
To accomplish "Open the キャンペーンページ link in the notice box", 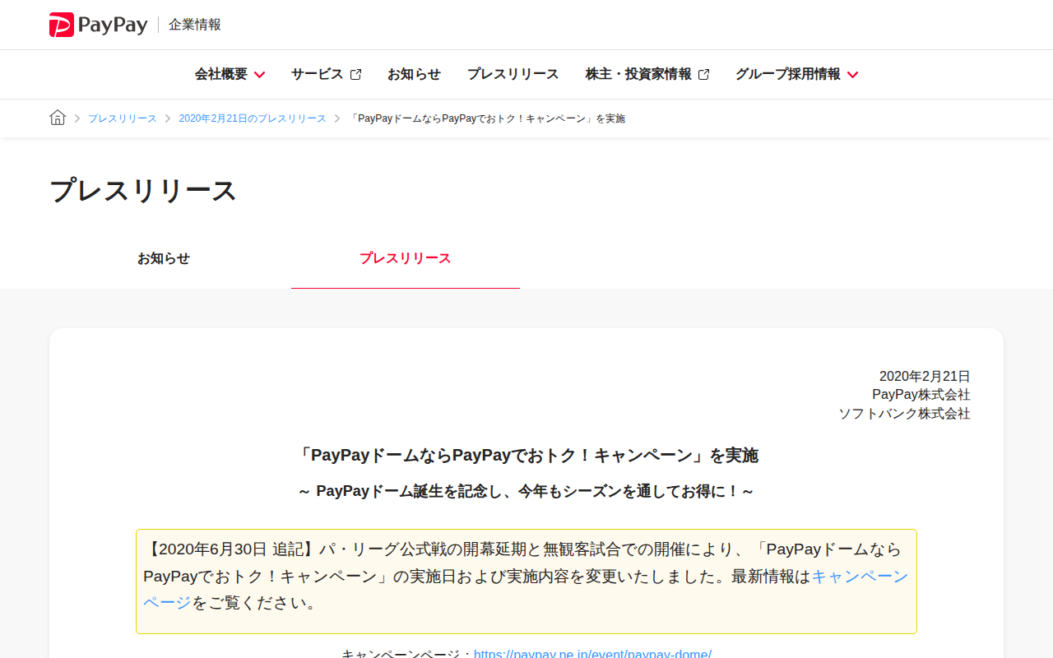I will pyautogui.click(x=860, y=577).
